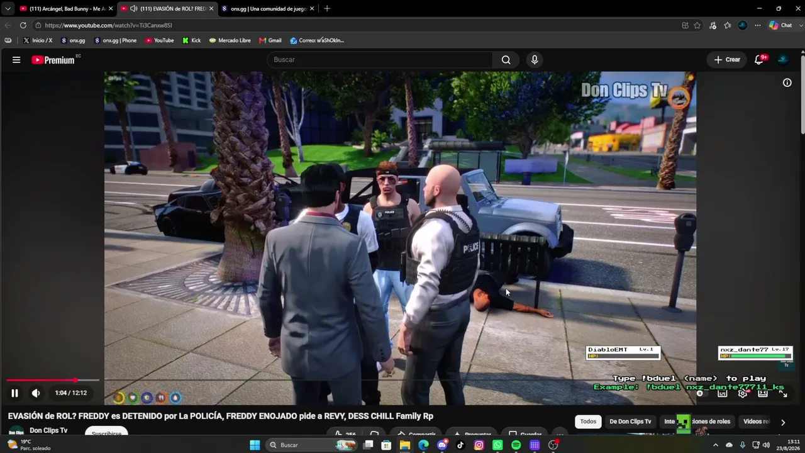Viewport: 805px width, 453px height.
Task: Mute the video volume
Action: 36,393
